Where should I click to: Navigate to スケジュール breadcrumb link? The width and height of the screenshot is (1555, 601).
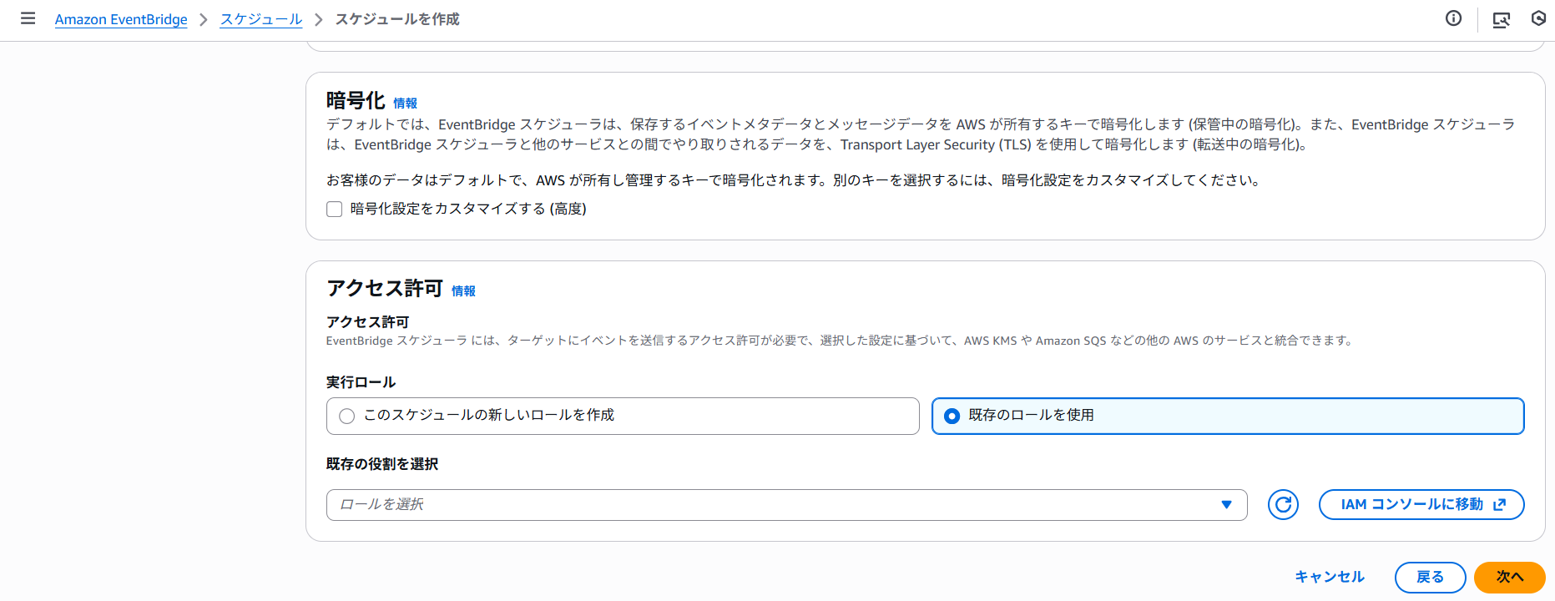click(x=260, y=19)
